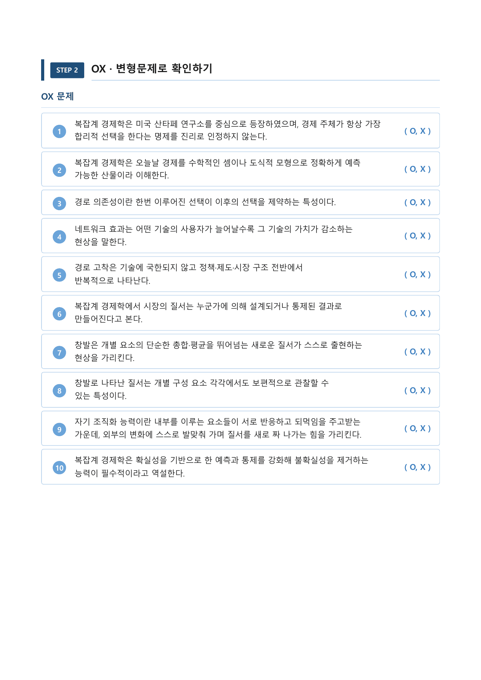Image resolution: width=481 pixels, height=680 pixels.
Task: Click the number 10 circle badge
Action: 59,468
